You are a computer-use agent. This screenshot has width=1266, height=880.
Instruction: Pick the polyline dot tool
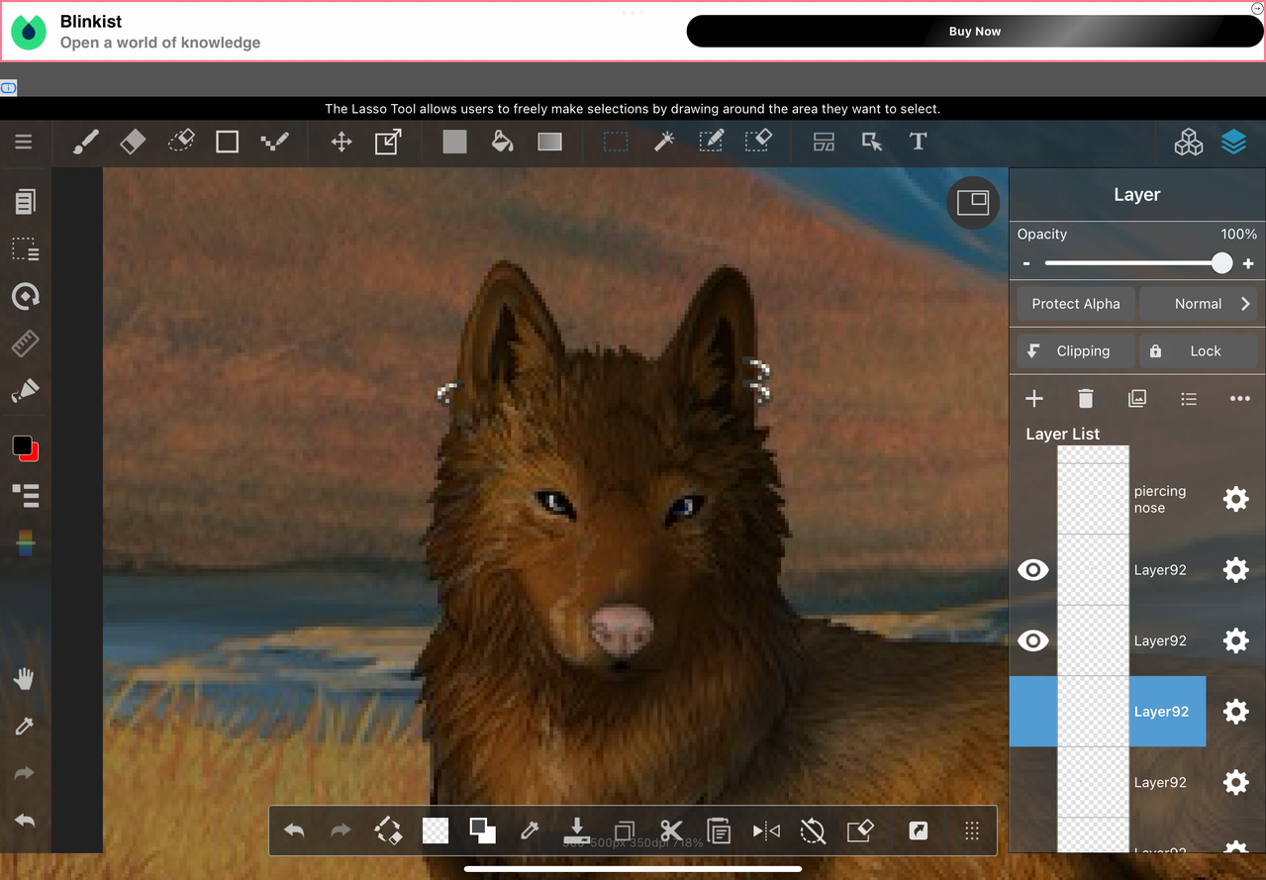[274, 143]
